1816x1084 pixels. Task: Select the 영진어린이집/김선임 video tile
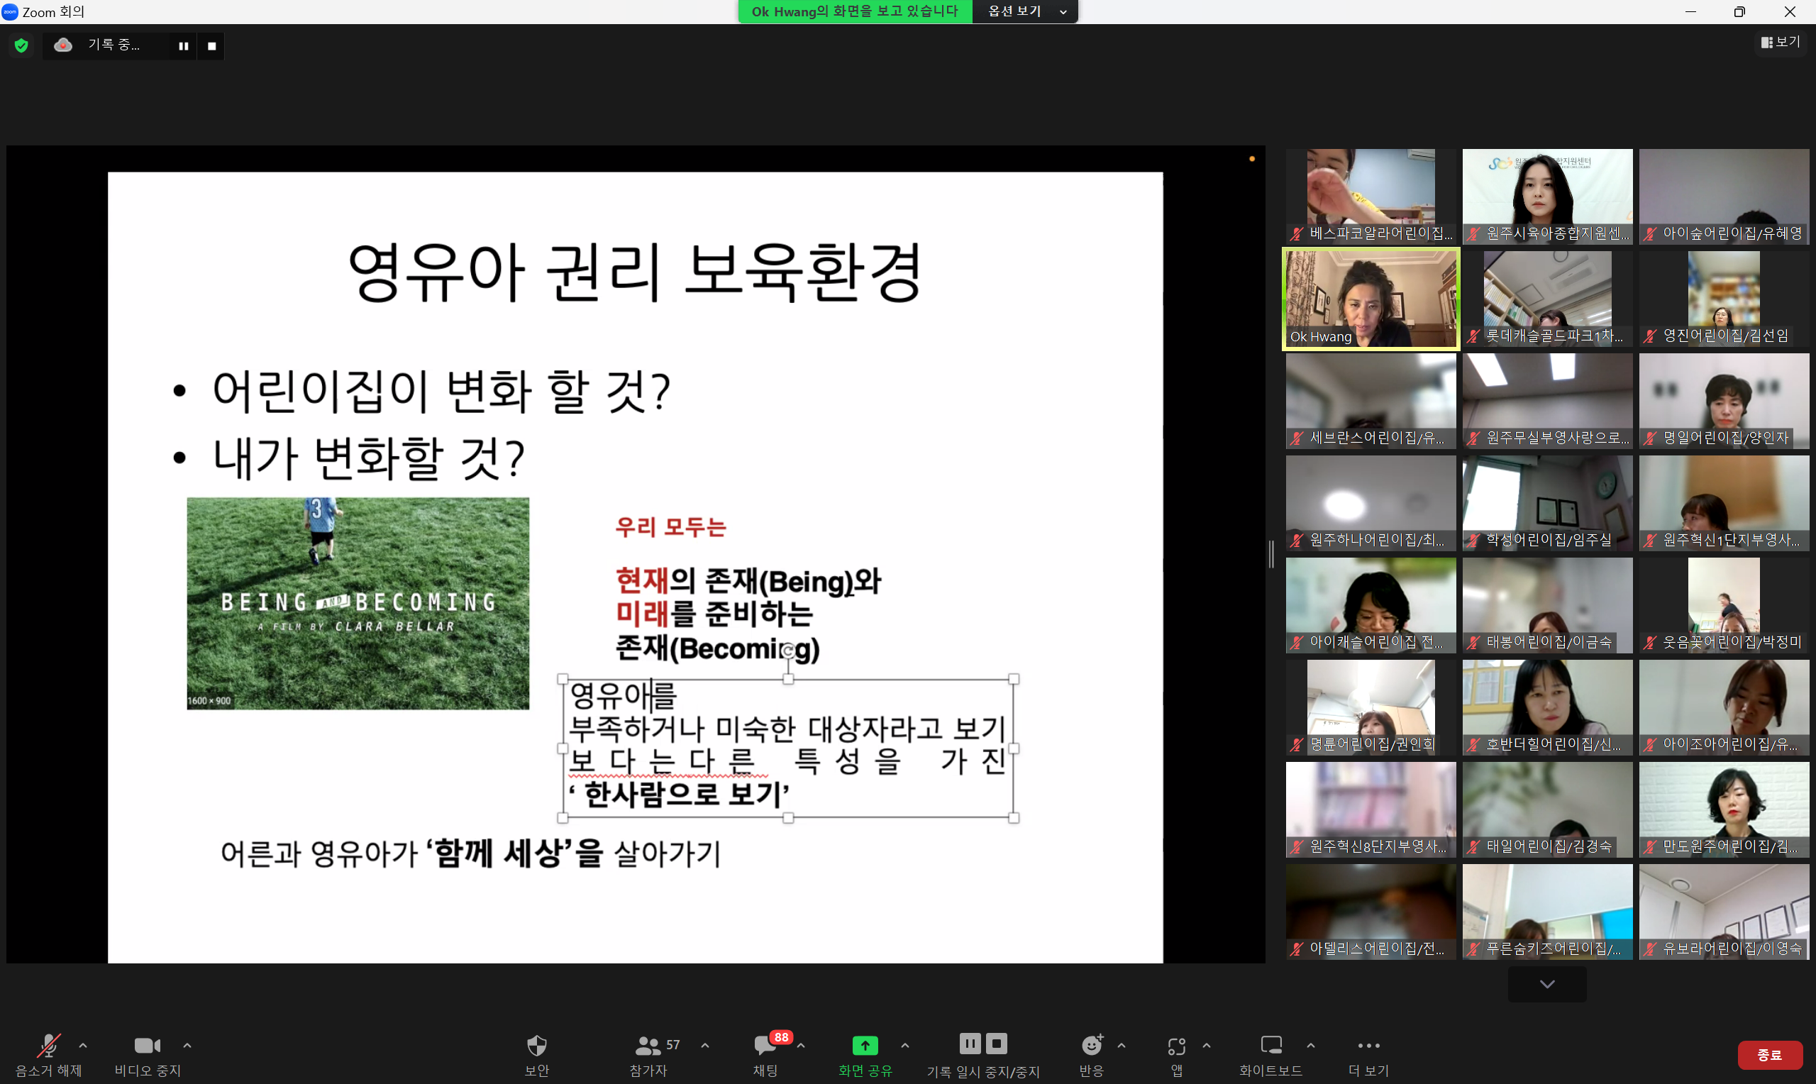pyautogui.click(x=1723, y=299)
